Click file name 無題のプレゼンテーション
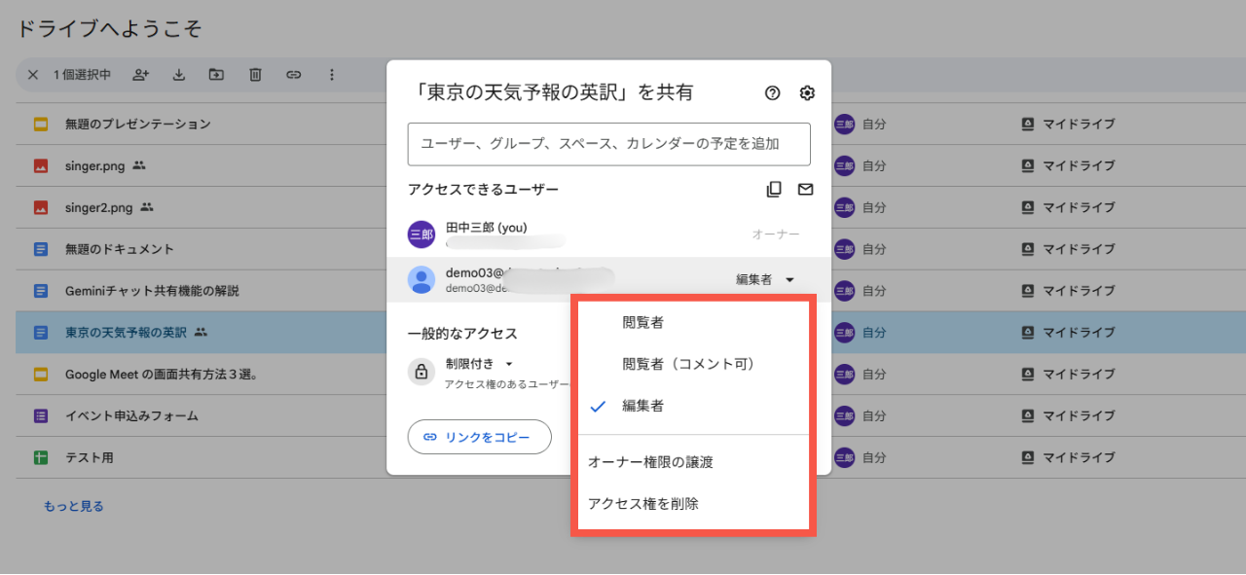Viewport: 1246px width, 575px height. (x=138, y=125)
